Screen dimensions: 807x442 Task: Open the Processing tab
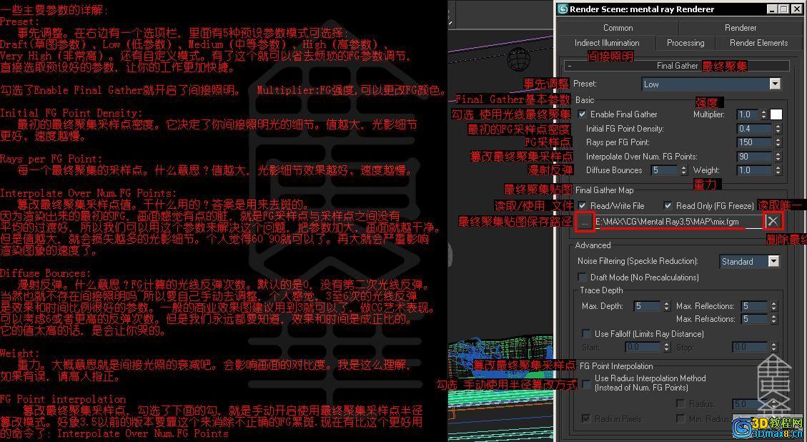pyautogui.click(x=685, y=43)
